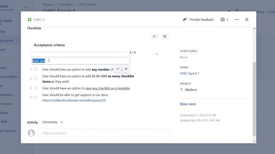Check the 'any number of' checklist item
The width and height of the screenshot is (275, 154).
pos(36,69)
